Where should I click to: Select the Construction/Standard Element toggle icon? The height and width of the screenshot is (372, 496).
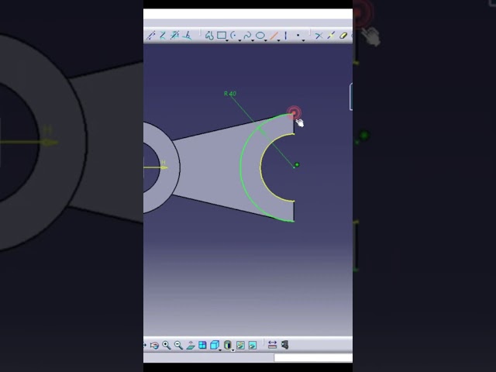[151, 36]
